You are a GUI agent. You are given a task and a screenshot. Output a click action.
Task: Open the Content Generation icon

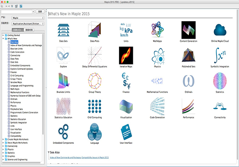click(x=188, y=30)
